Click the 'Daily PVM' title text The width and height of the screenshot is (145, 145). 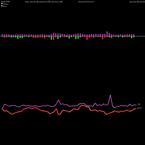(x=6, y=2)
